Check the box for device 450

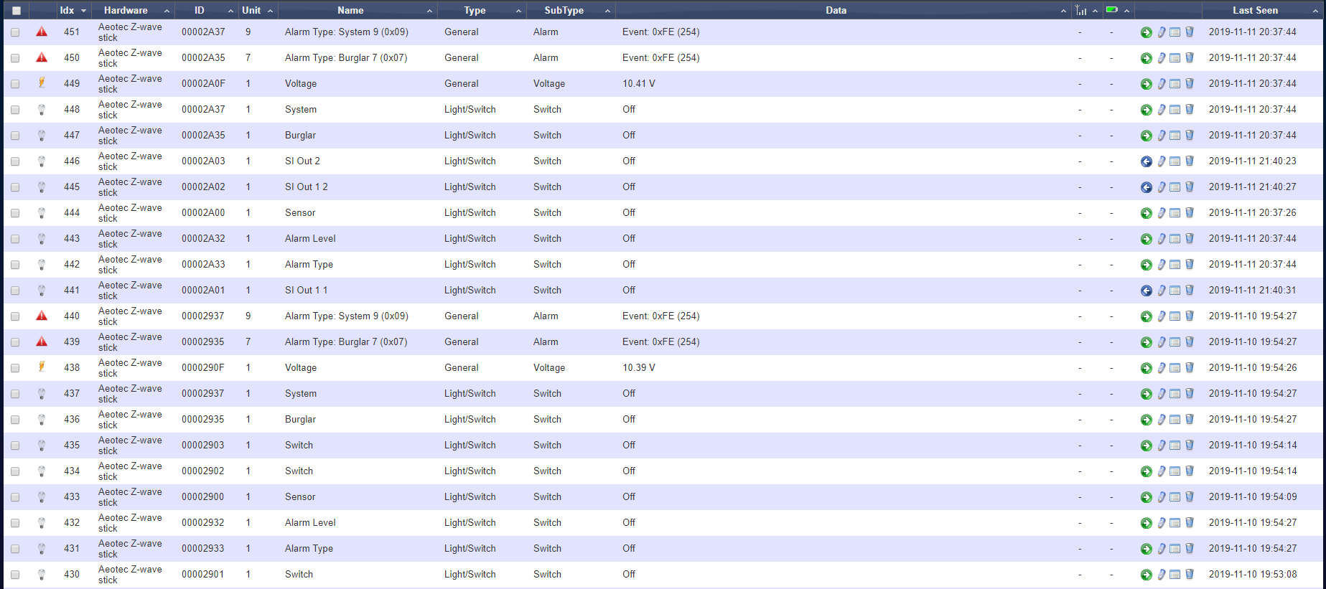[x=15, y=58]
